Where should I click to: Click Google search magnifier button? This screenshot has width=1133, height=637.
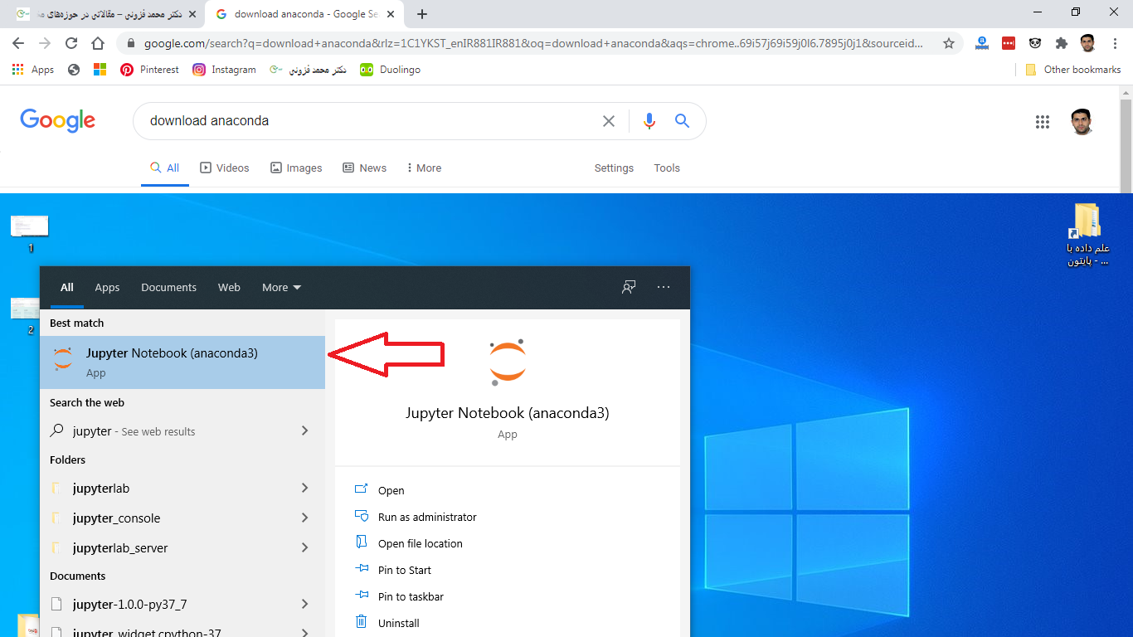[683, 121]
